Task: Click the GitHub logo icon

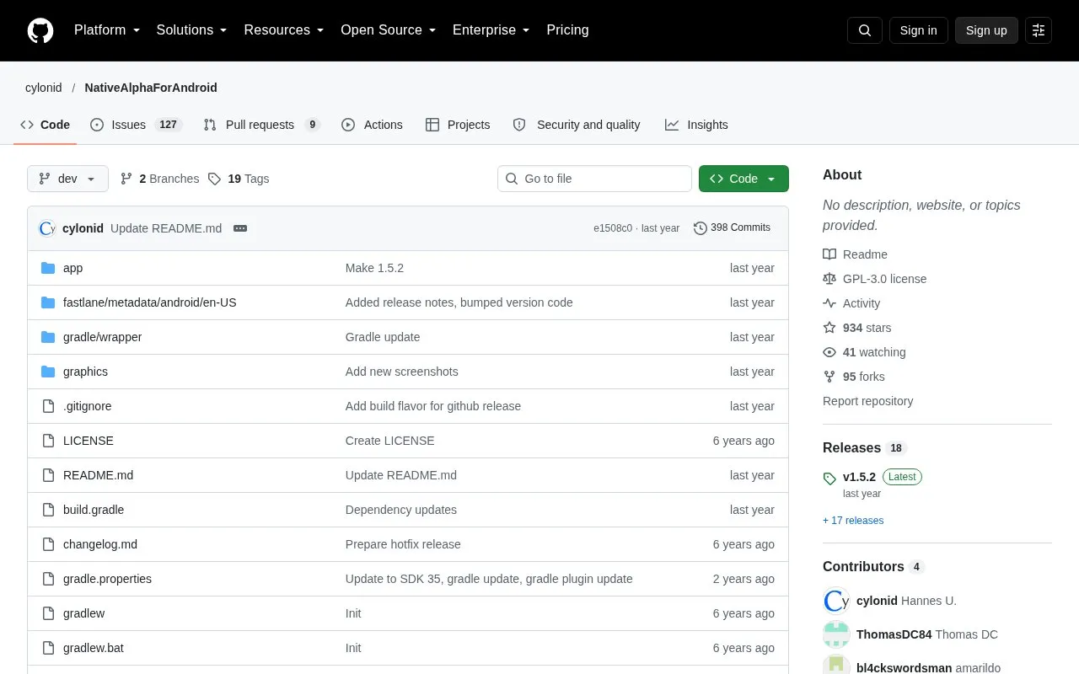Action: point(40,30)
